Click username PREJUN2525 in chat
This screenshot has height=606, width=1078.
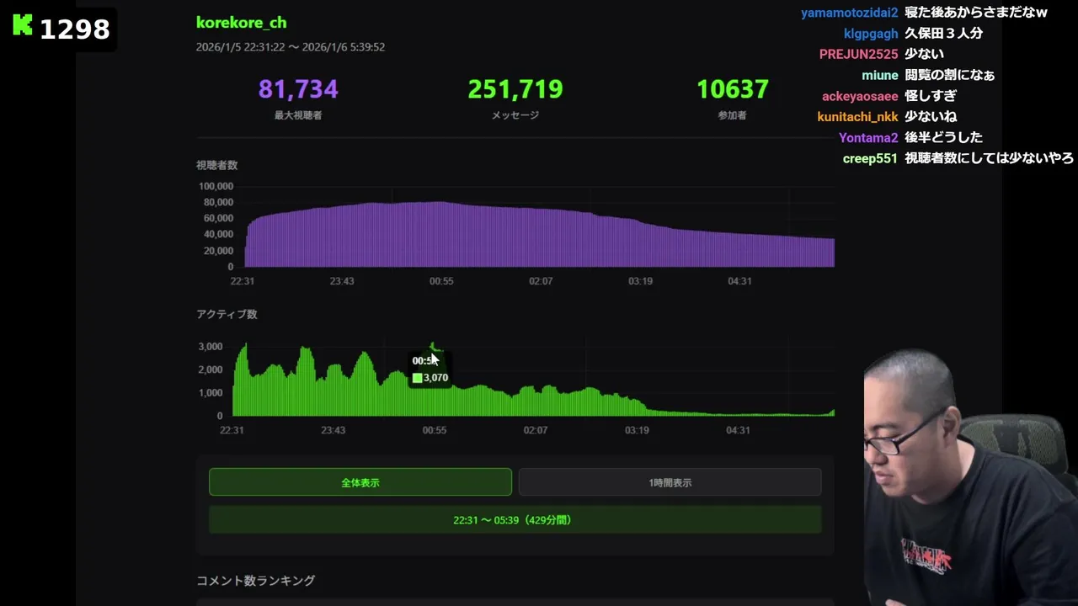(859, 54)
